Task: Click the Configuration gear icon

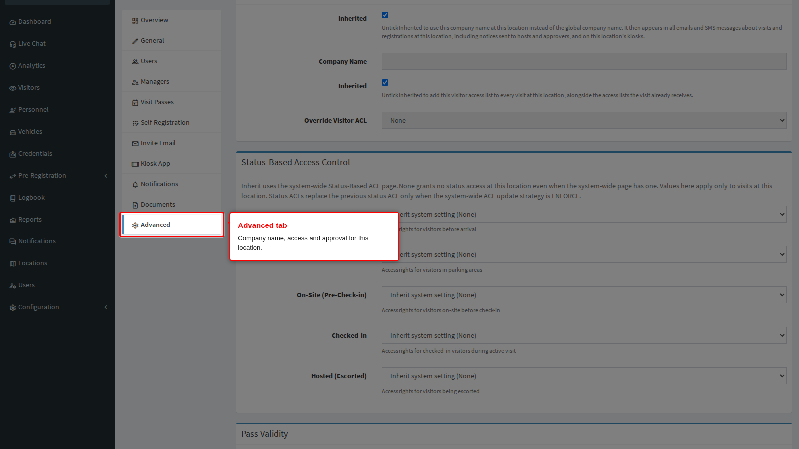Action: pos(13,308)
